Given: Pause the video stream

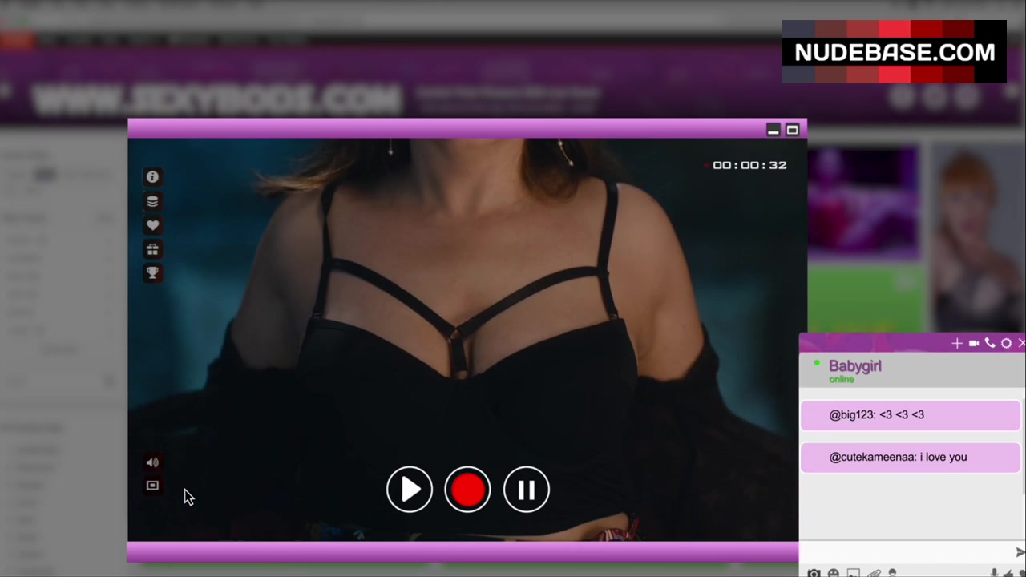Looking at the screenshot, I should pyautogui.click(x=527, y=490).
